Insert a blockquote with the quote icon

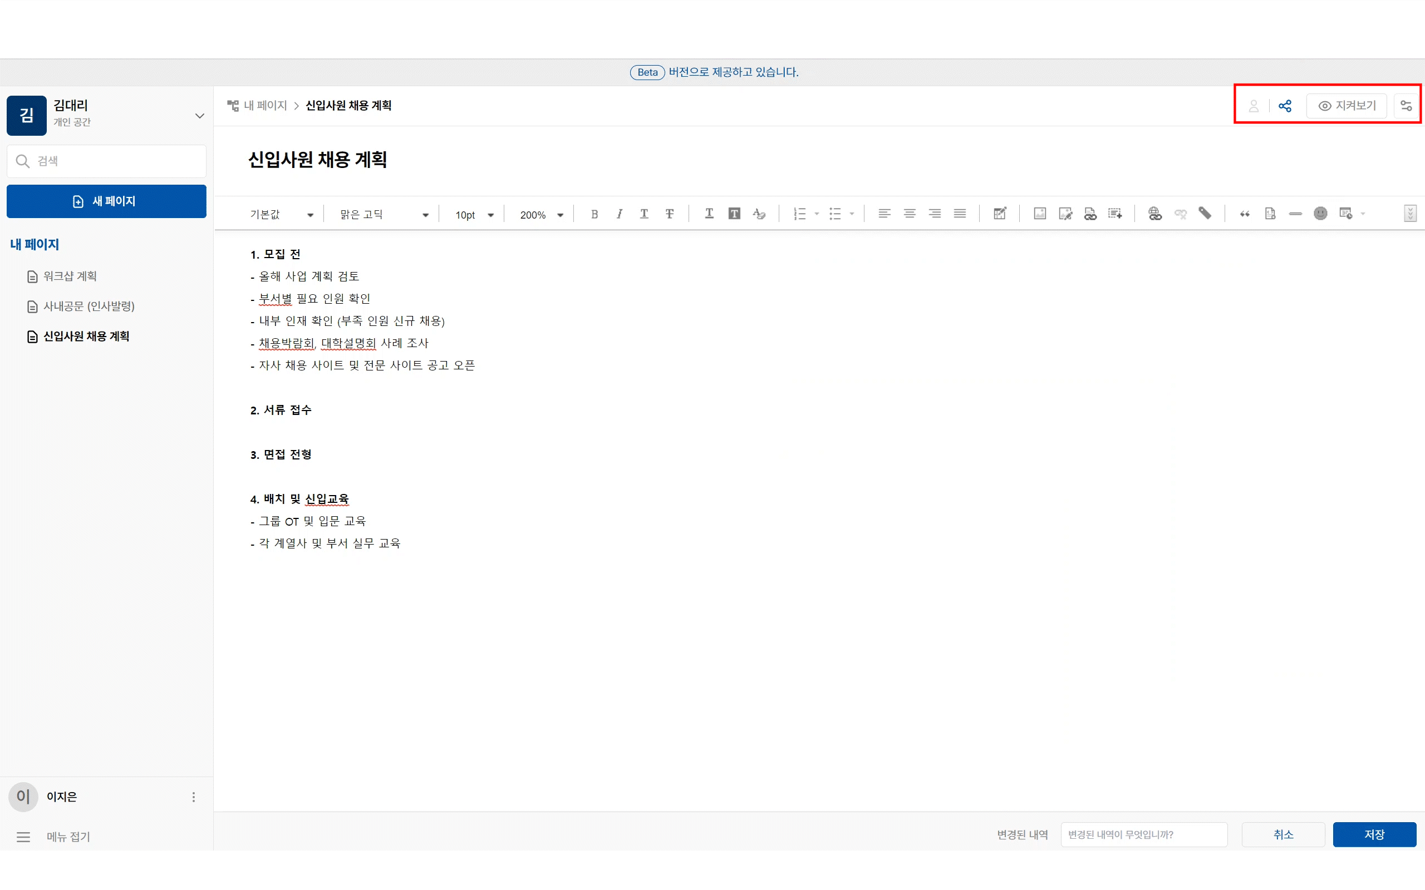[1244, 214]
